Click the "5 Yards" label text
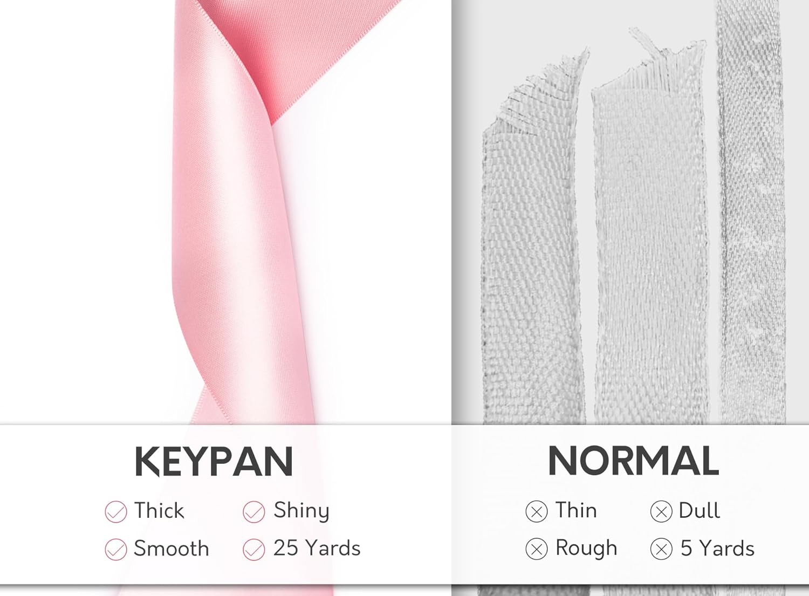 [717, 549]
